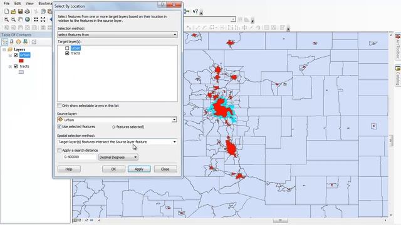Click the OK button
The image size is (401, 225).
coord(114,169)
